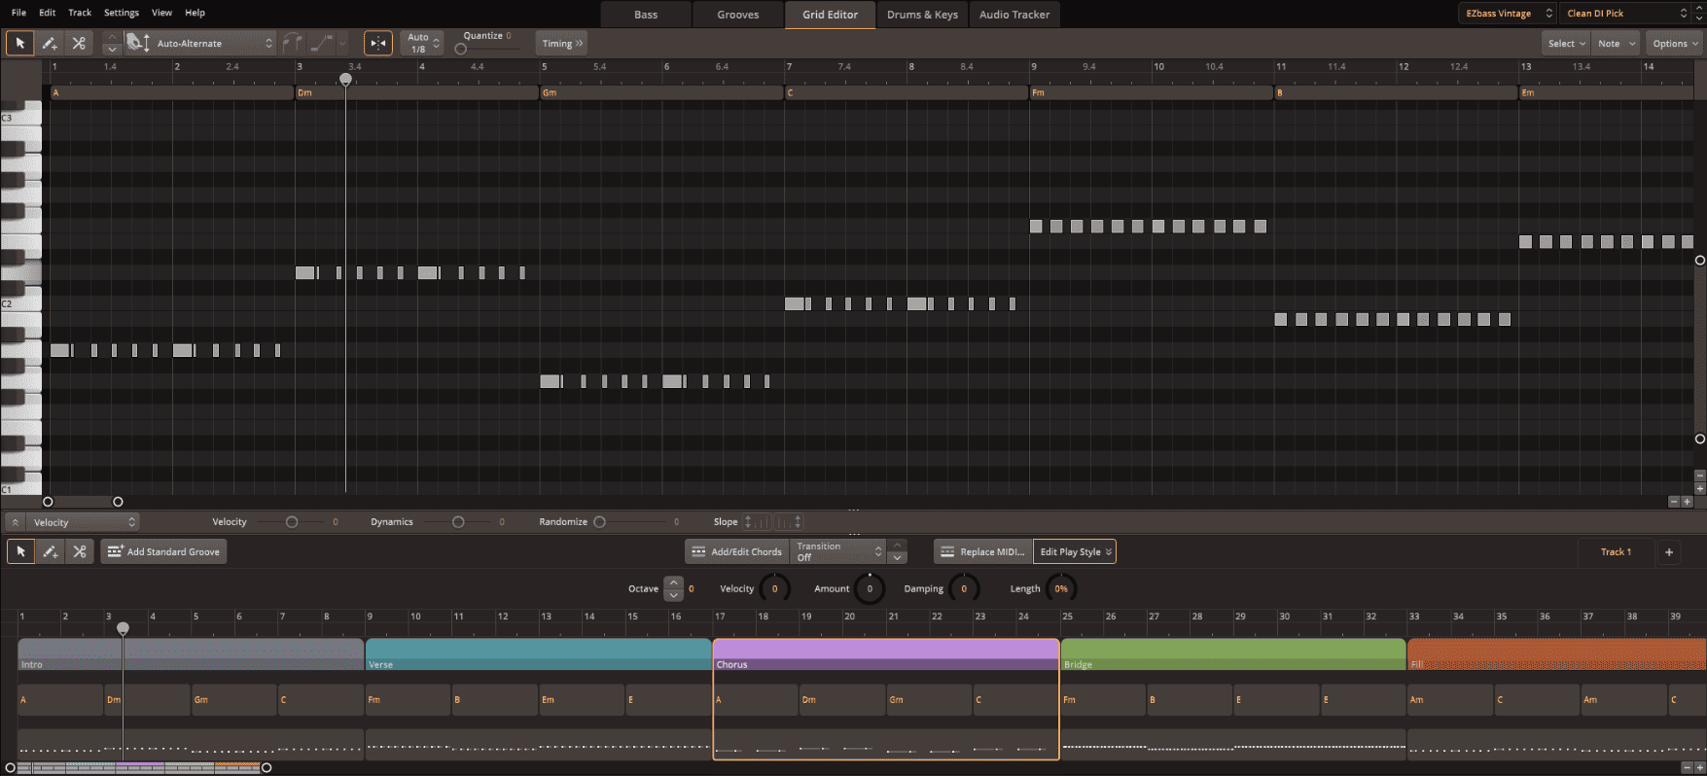Add a new track with plus icon
This screenshot has height=776, width=1707.
click(1669, 551)
